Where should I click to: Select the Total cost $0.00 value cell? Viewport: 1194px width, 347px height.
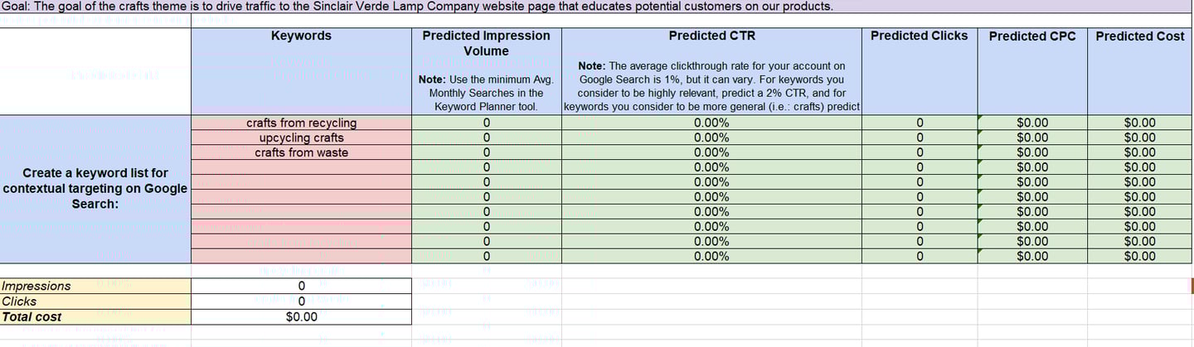pos(301,316)
